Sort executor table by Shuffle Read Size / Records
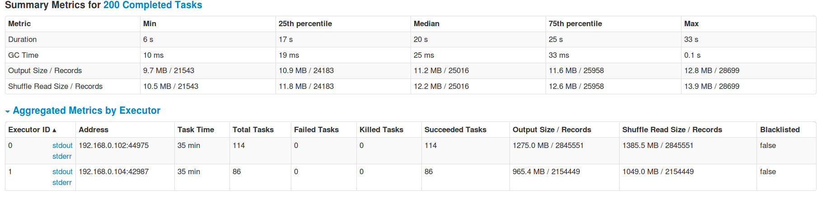817x199 pixels. click(672, 130)
